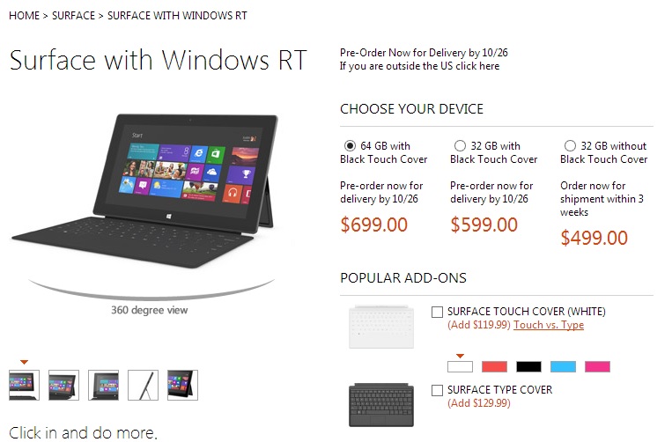Image resolution: width=672 pixels, height=442 pixels.
Task: Pick the white Touch Cover color swatch
Action: click(461, 366)
